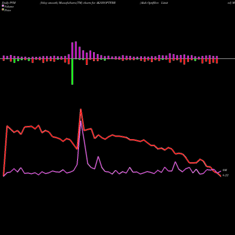The image size is (235, 235).
Task: Click the tall green downward bar
Action: [72, 71]
